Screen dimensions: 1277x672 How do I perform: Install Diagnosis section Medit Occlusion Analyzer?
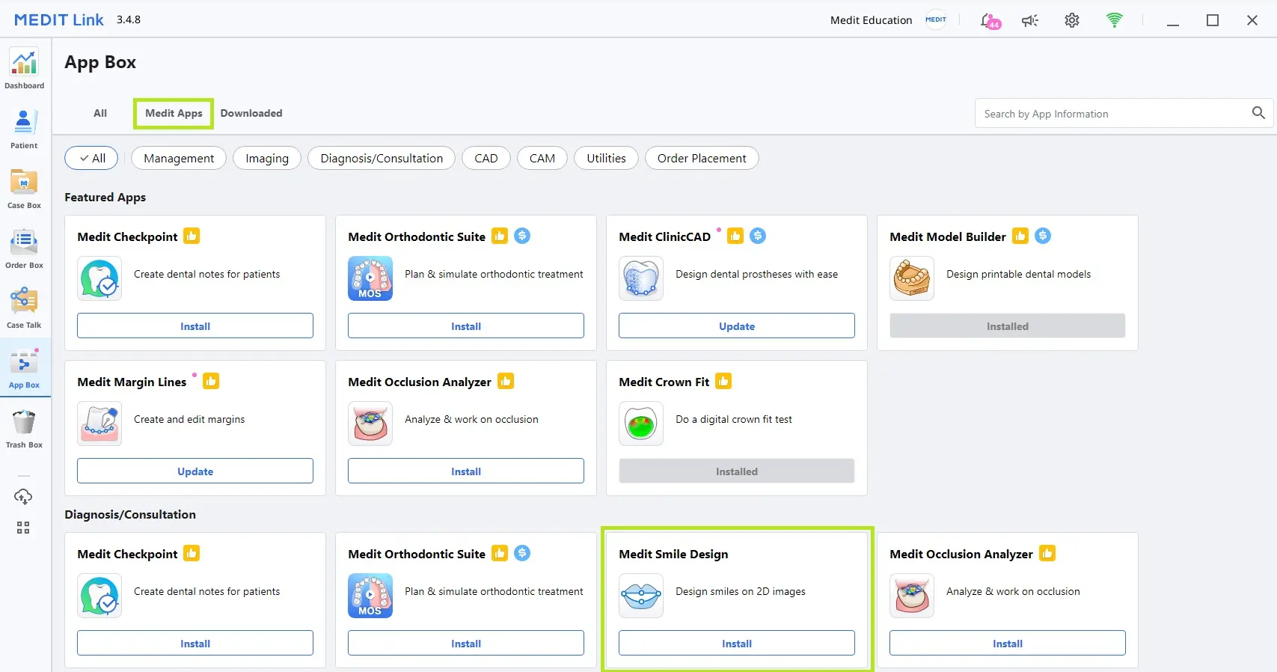point(1008,643)
